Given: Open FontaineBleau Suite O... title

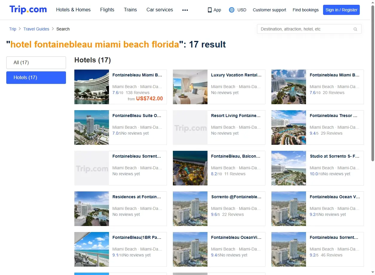Looking at the screenshot, I should [137, 116].
